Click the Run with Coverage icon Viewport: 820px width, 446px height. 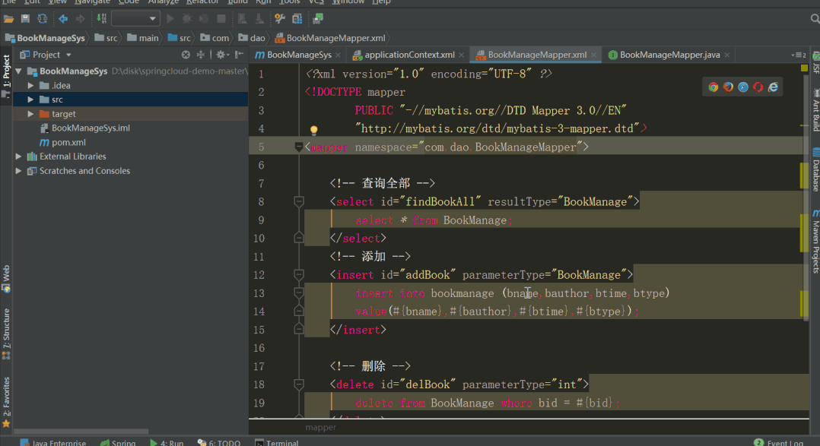[204, 19]
